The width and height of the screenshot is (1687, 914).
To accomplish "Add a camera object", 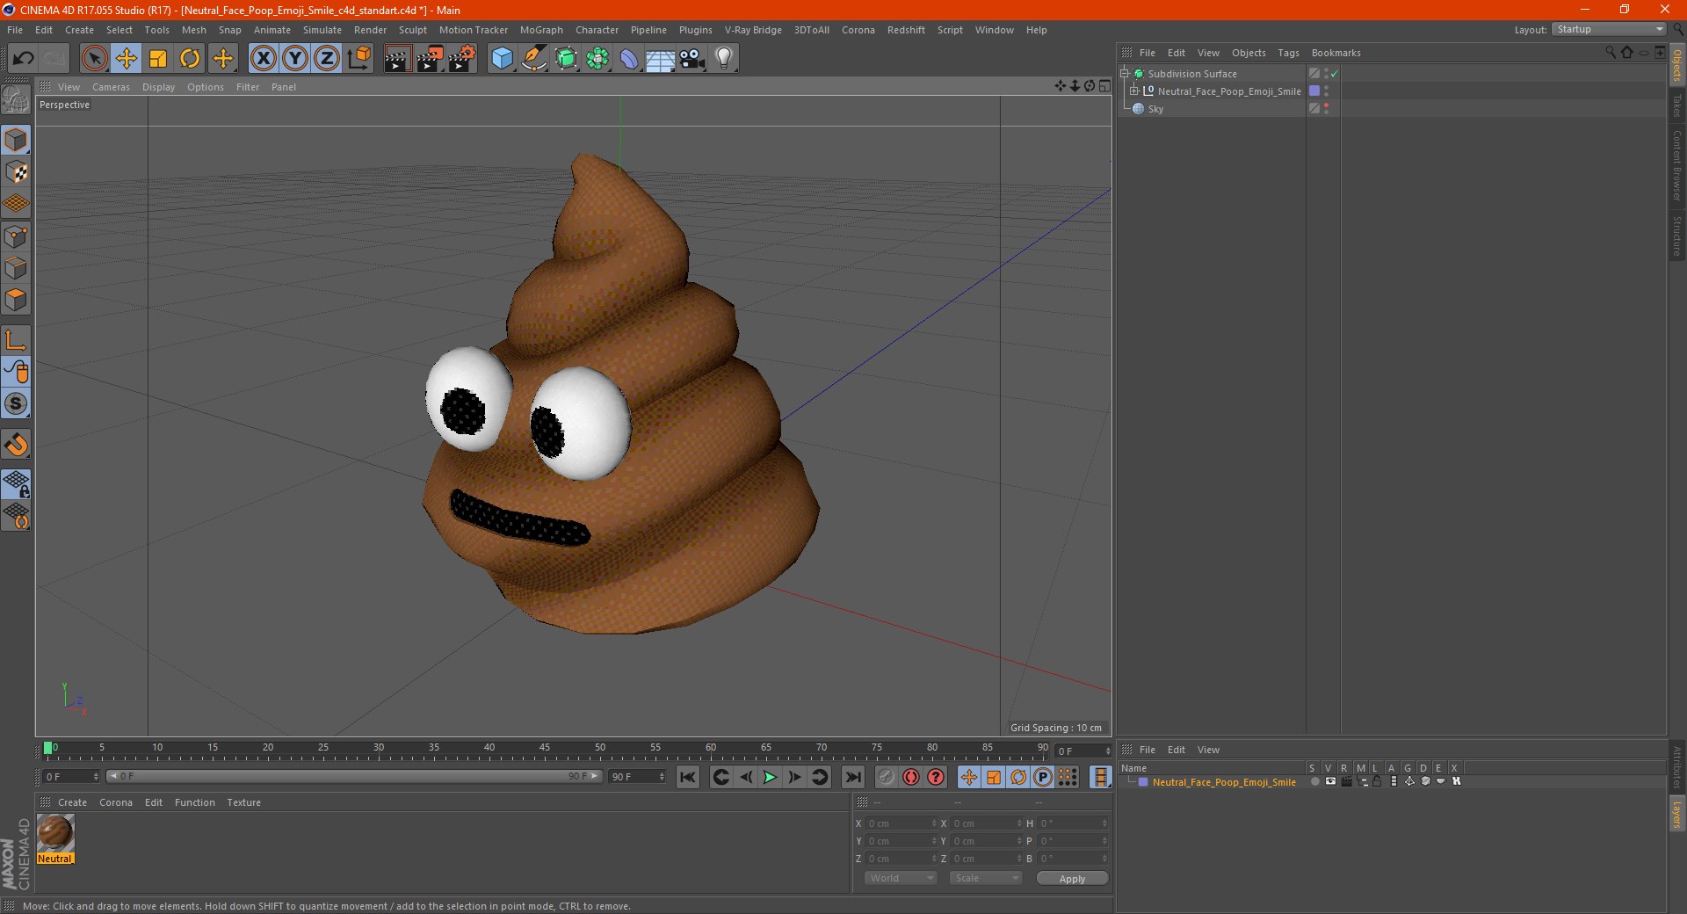I will point(692,59).
